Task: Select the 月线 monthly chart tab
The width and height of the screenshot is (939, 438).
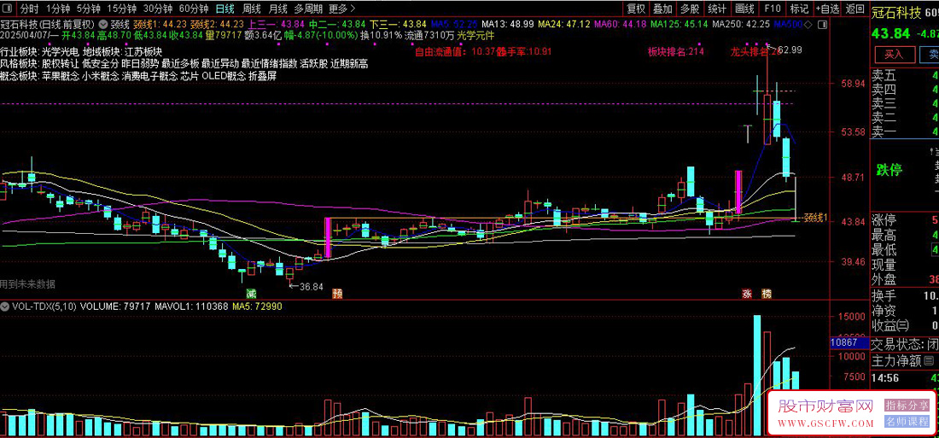Action: tap(277, 9)
